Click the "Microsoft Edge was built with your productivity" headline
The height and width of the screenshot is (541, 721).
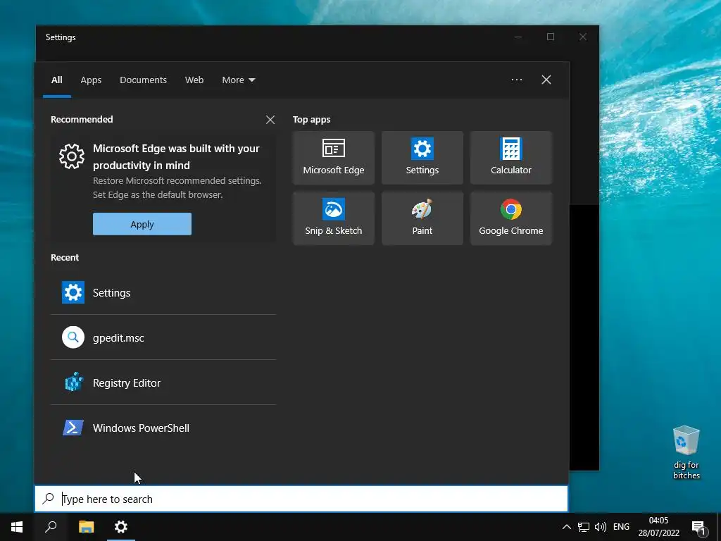click(x=176, y=157)
